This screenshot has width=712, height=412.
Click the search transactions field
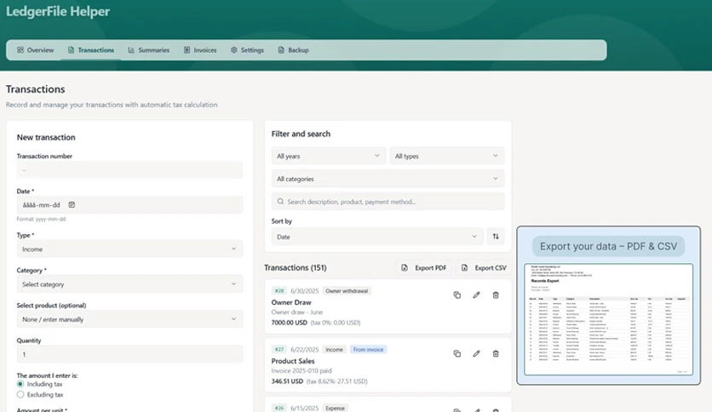pos(388,202)
